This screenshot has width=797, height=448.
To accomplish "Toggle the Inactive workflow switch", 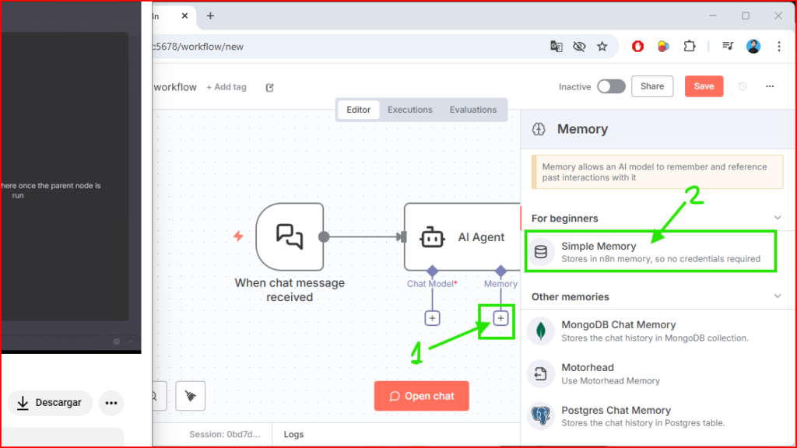I will [611, 86].
